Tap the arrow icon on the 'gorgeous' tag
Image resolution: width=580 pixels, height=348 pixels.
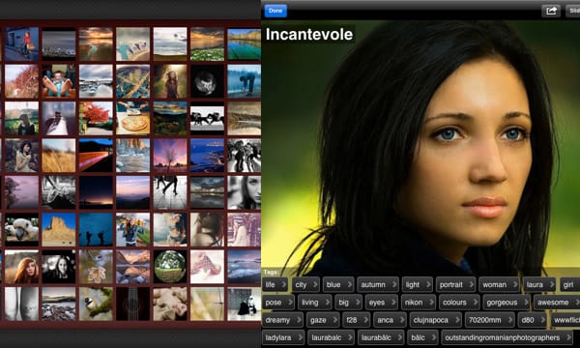(526, 303)
